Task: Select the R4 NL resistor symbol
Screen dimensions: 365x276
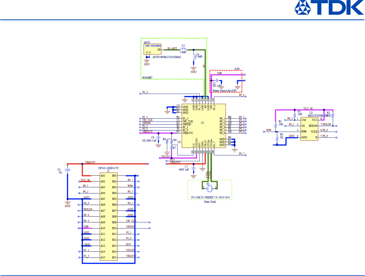Action: tap(277, 138)
